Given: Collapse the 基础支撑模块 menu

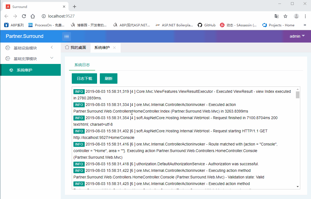Looking at the screenshot, I should 31,59.
